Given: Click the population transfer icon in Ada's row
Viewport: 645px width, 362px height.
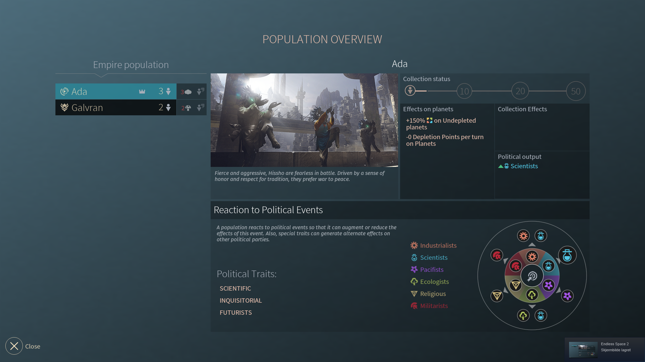Looking at the screenshot, I should point(201,92).
